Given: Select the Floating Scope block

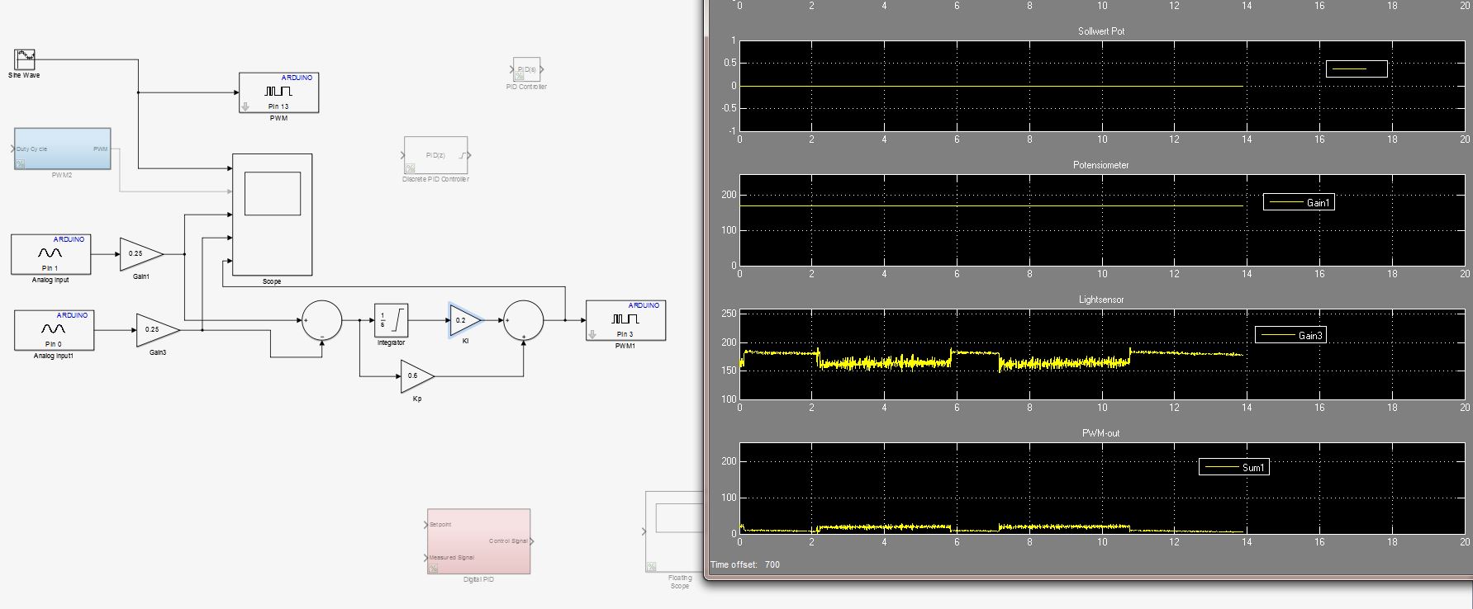Looking at the screenshot, I should (673, 531).
